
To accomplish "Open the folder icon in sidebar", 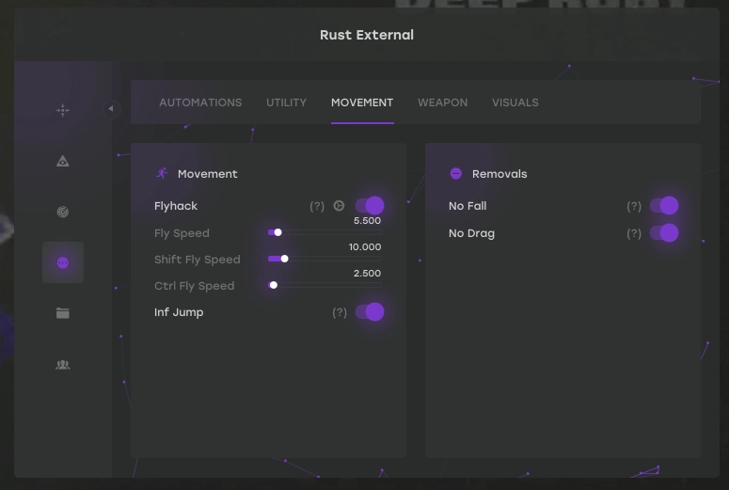I will [x=63, y=313].
